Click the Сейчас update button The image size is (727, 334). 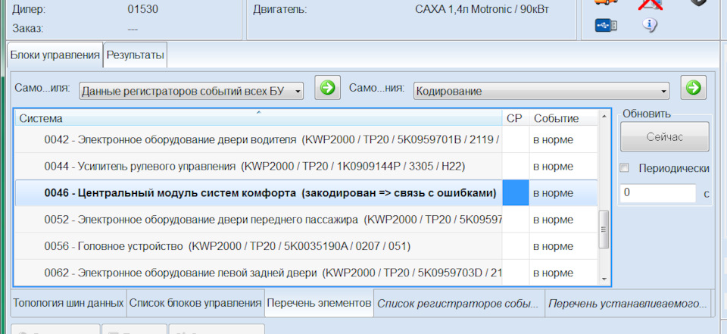click(664, 137)
